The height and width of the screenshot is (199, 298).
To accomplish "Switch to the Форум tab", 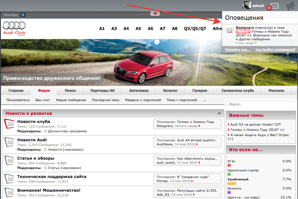I will [x=44, y=91].
